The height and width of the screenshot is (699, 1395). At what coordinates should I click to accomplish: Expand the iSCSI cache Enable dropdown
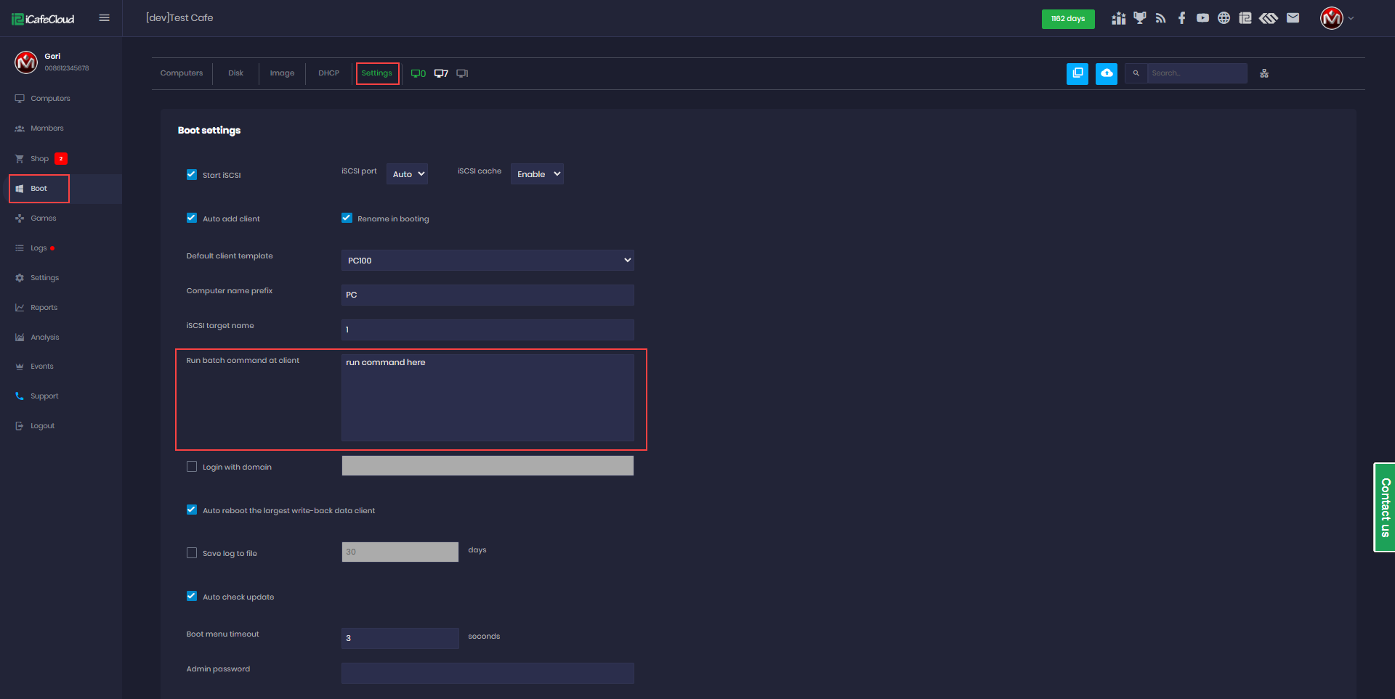(x=537, y=174)
